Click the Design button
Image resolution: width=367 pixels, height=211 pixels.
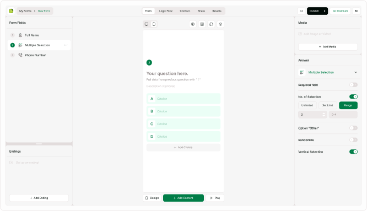152,198
